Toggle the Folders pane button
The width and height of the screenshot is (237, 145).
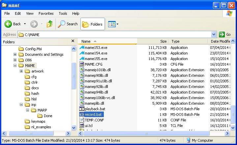click(92, 24)
